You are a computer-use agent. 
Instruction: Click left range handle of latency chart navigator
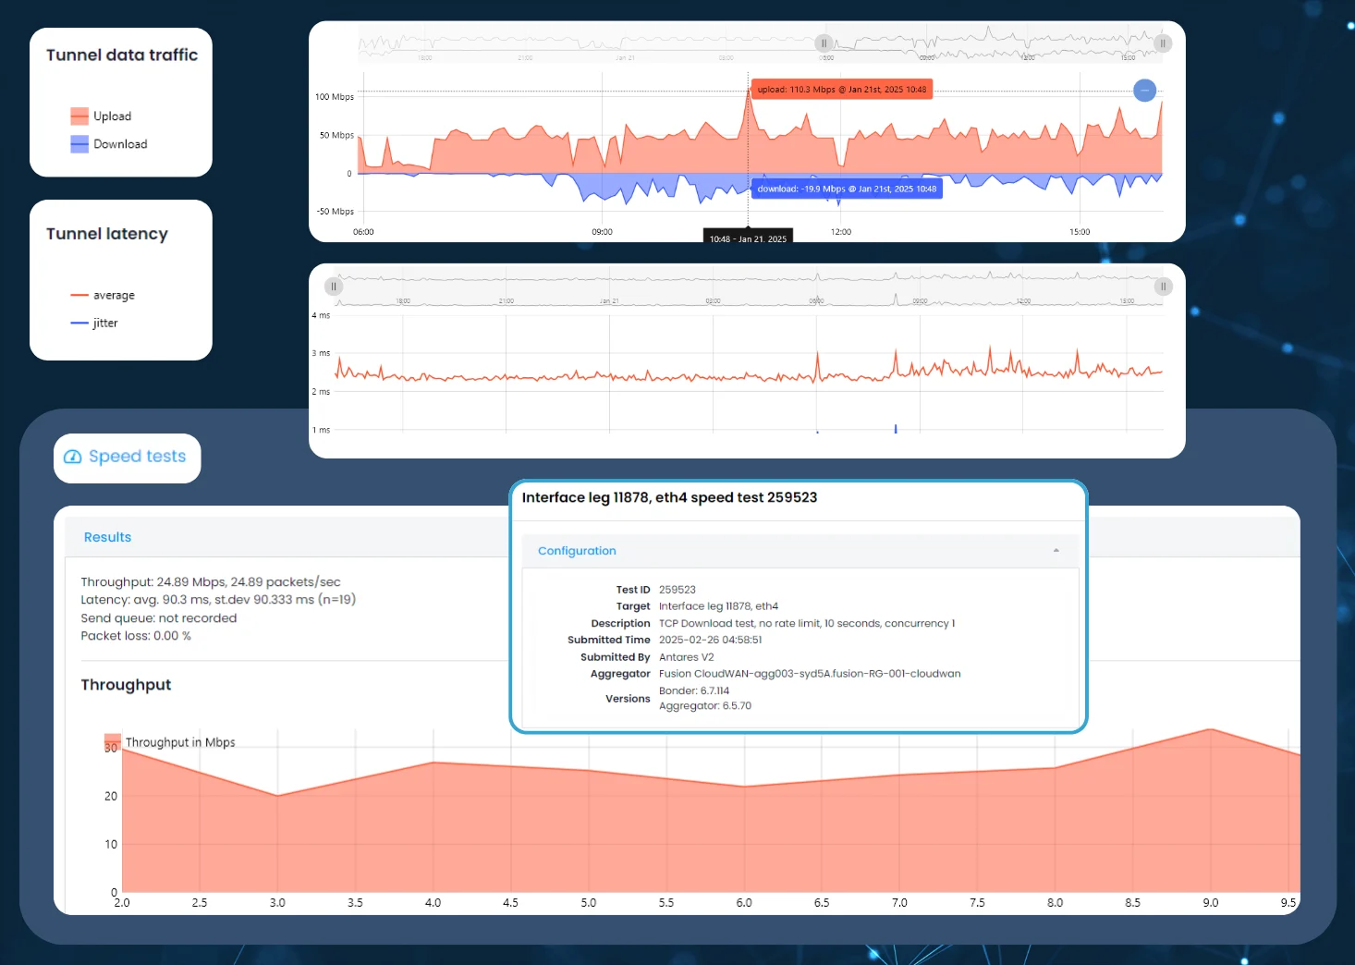[x=334, y=287]
